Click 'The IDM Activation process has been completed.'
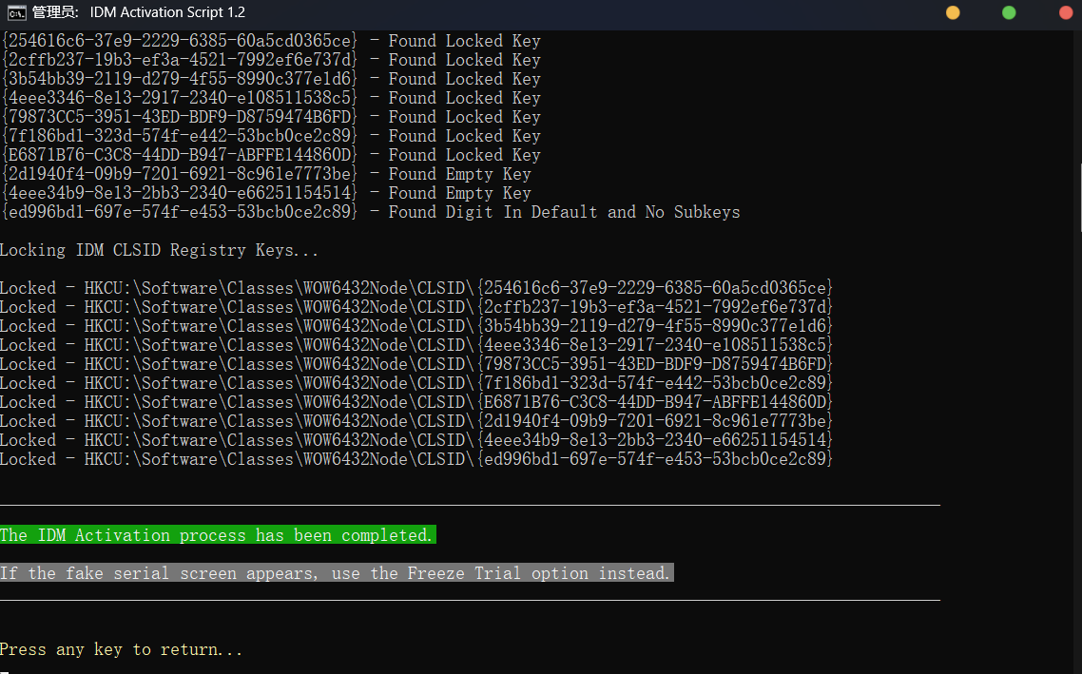This screenshot has height=674, width=1082. (217, 534)
